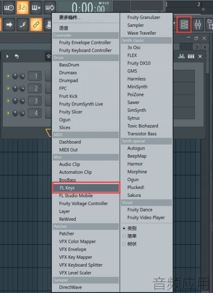Toggle step sequencer view icon in channel rack
Image resolution: width=213 pixels, height=293 pixels.
[x=191, y=56]
